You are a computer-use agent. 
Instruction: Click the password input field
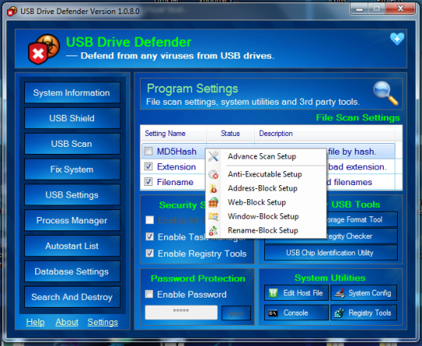click(x=181, y=312)
